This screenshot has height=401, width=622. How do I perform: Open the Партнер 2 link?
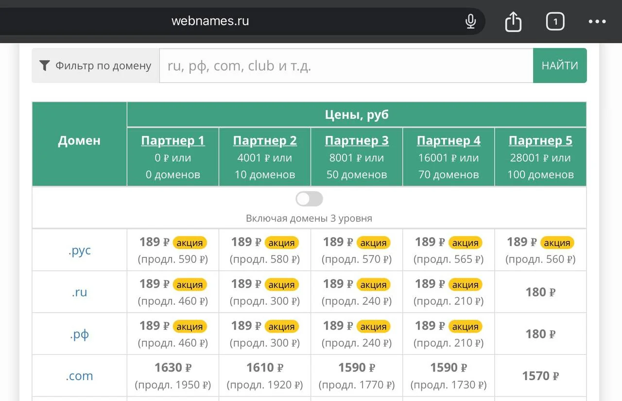265,141
